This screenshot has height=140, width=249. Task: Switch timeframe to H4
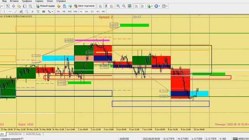pos(86,11)
